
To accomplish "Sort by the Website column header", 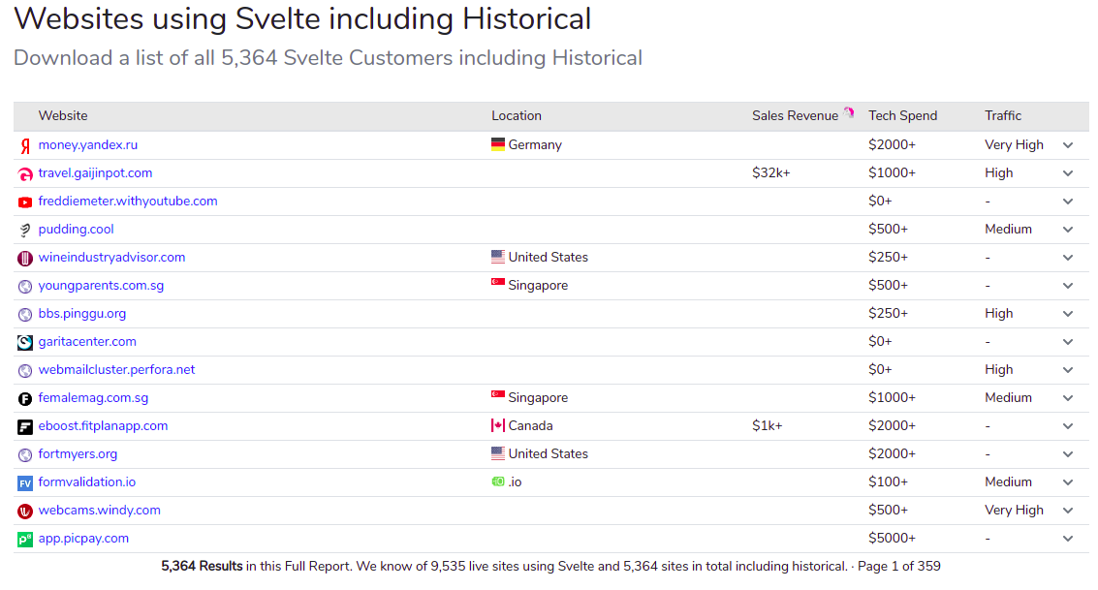I will 63,116.
